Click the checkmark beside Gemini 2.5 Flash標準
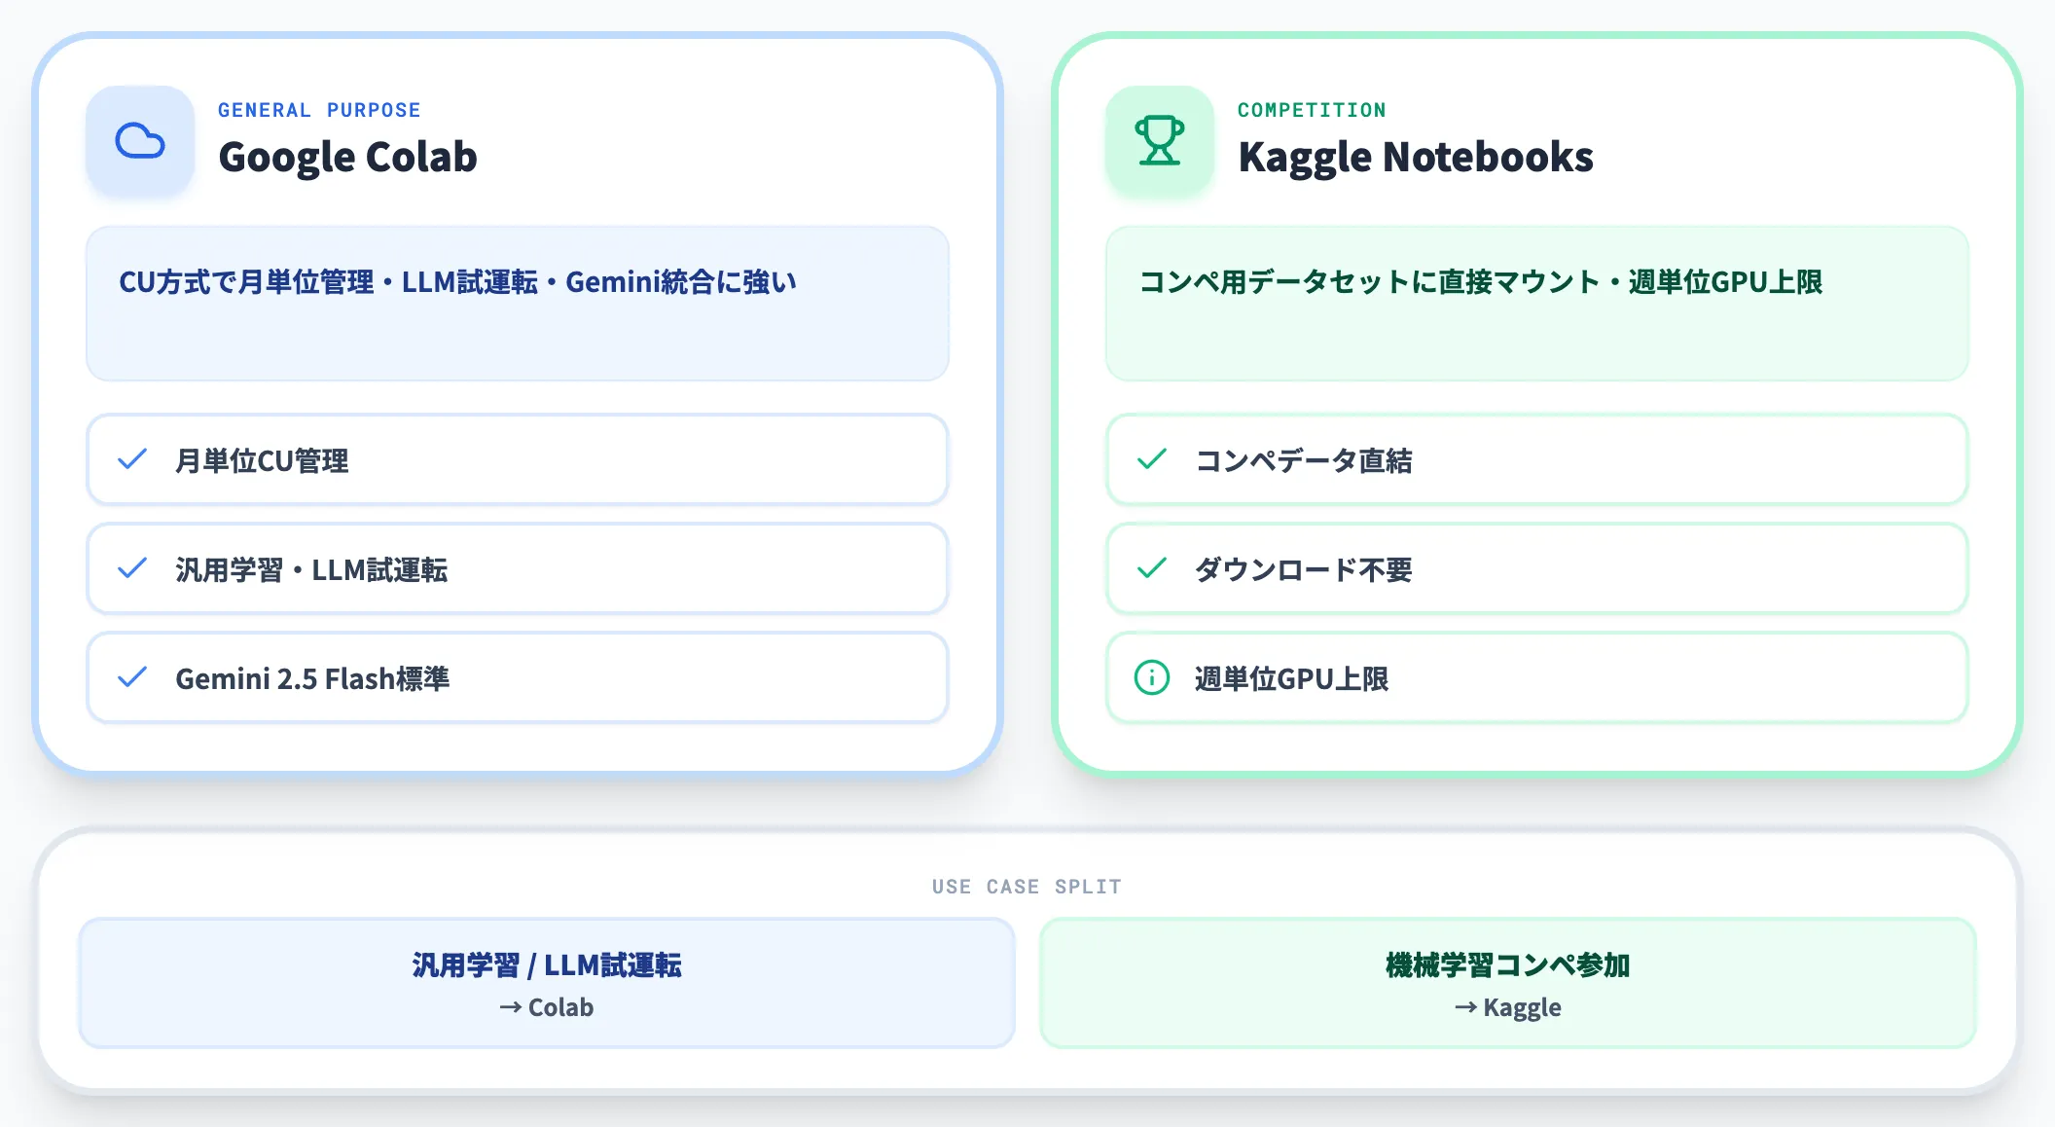 tap(132, 677)
